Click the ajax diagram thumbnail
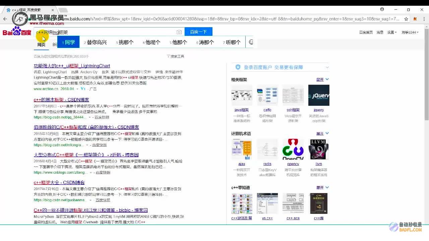Image resolution: width=429 pixels, height=241 pixels. coord(242,149)
